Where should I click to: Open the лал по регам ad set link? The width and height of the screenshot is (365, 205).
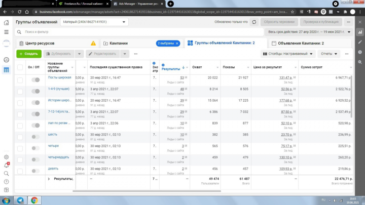pyautogui.click(x=59, y=123)
